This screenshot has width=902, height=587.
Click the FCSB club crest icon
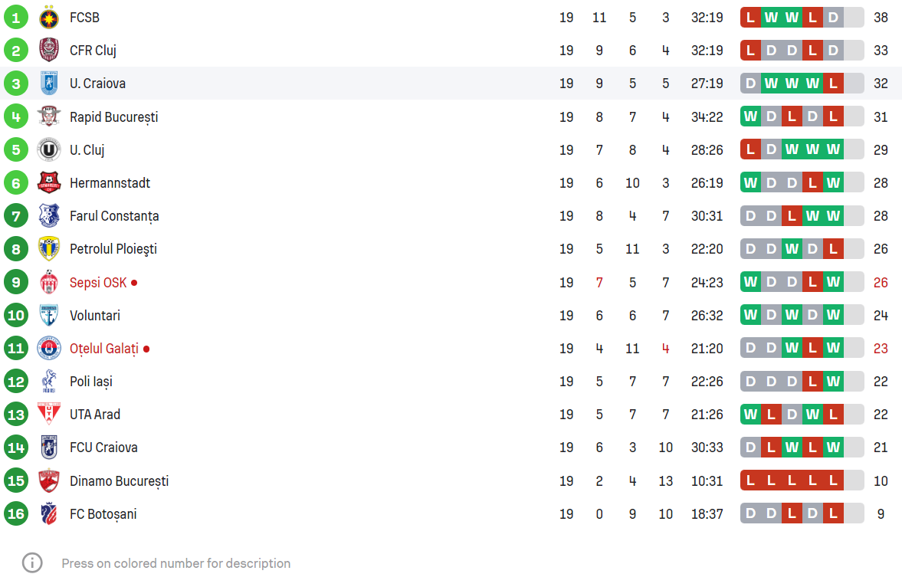click(49, 18)
